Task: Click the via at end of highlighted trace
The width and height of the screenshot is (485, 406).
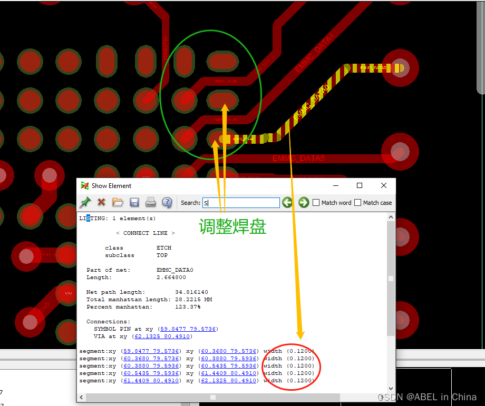Action: pos(400,67)
